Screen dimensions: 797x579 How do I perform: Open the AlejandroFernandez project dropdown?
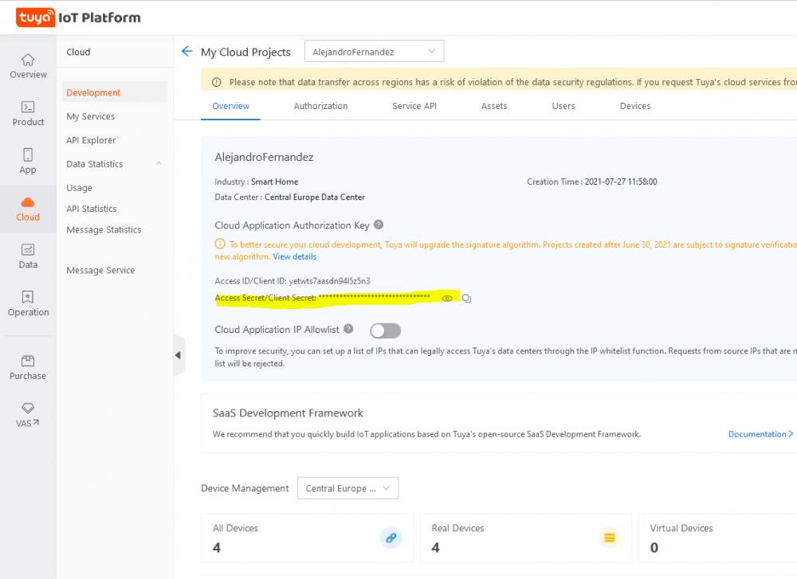point(374,51)
